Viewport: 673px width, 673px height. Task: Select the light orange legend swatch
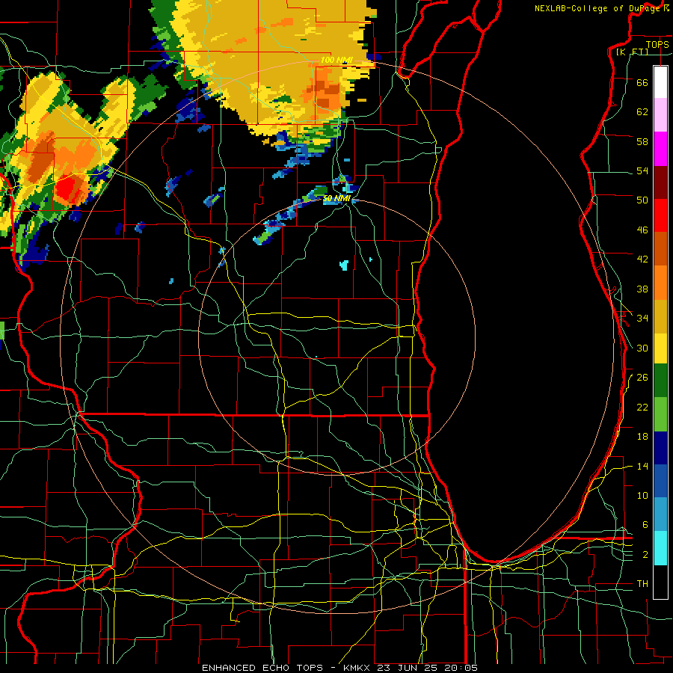[x=660, y=283]
